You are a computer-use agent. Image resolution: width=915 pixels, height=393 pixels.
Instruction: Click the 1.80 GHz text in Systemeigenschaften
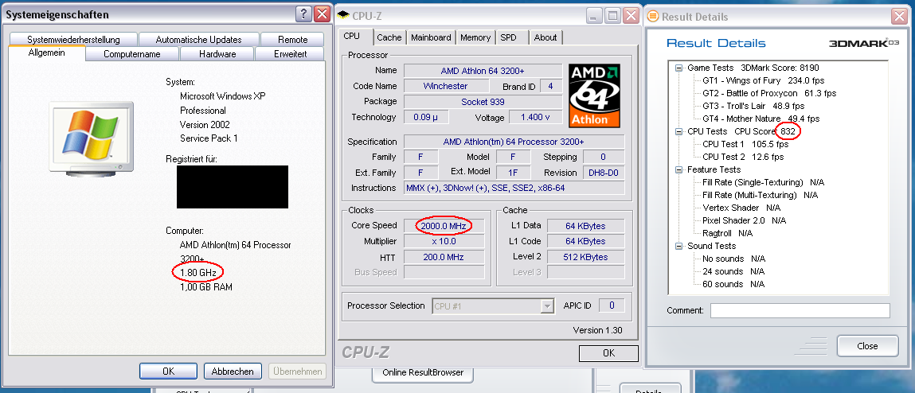click(198, 272)
